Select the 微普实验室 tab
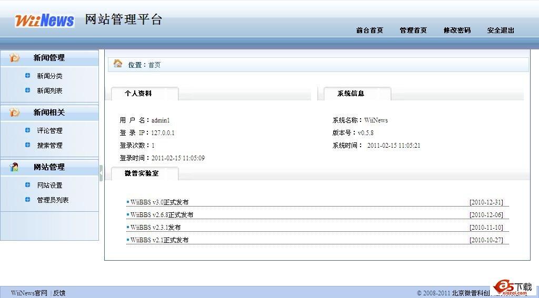The width and height of the screenshot is (539, 298). point(144,173)
